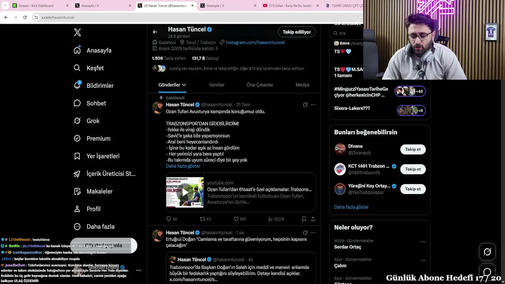Go back with the profile header arrow
This screenshot has width=505, height=284.
[x=155, y=32]
